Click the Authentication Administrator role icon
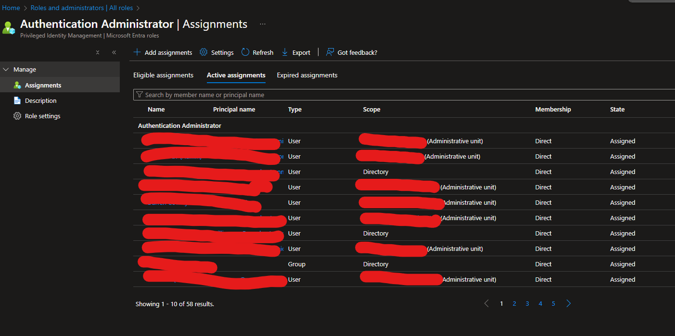Image resolution: width=675 pixels, height=336 pixels. [9, 27]
